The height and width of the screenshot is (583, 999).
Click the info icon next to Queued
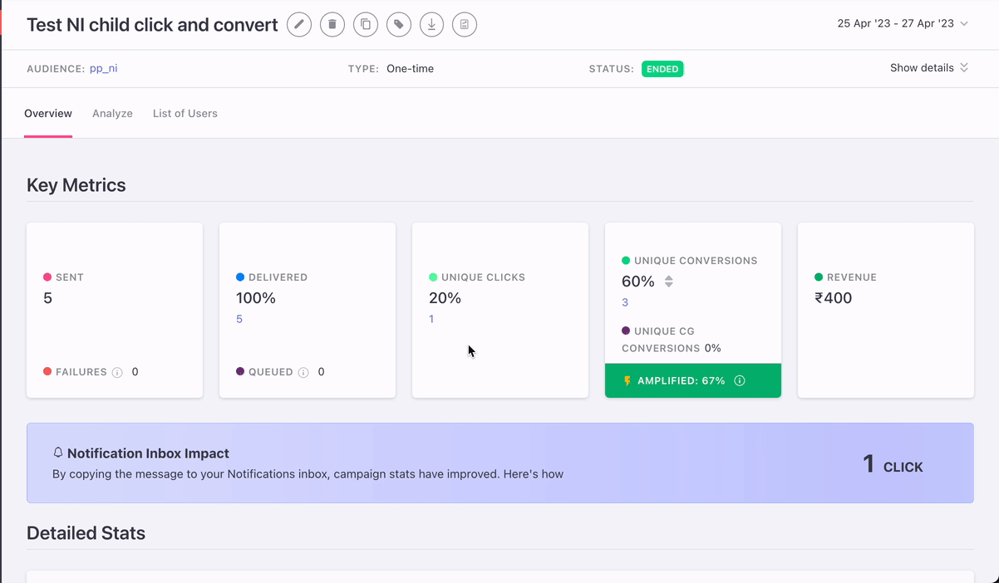(x=303, y=373)
